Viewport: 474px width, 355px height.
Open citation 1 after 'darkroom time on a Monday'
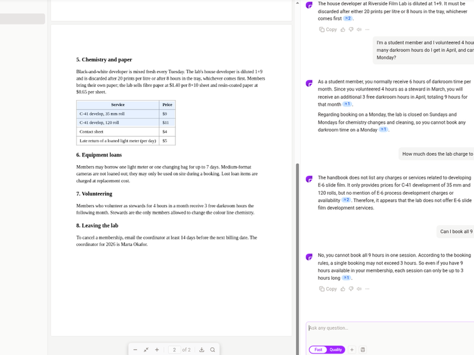point(383,130)
